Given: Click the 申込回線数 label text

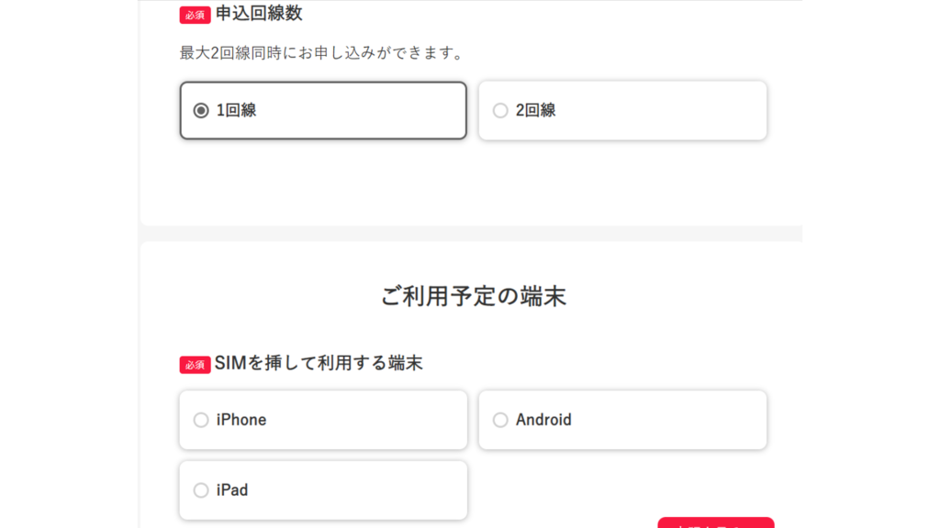Looking at the screenshot, I should click(x=259, y=14).
